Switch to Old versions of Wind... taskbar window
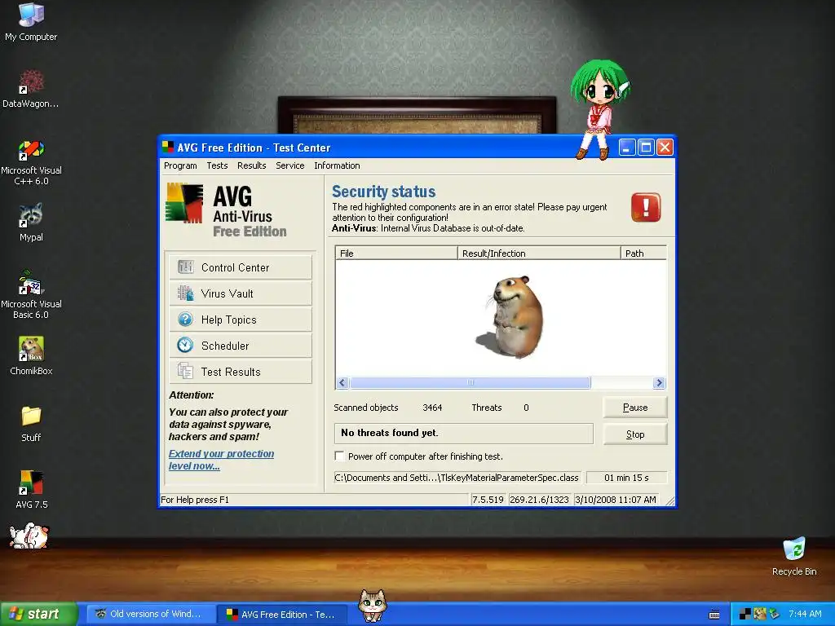This screenshot has width=835, height=626. coord(149,615)
